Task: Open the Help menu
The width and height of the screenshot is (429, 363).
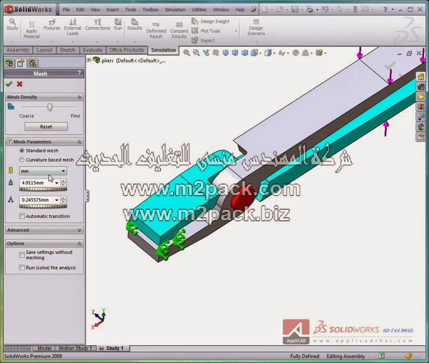Action: pyautogui.click(x=240, y=10)
